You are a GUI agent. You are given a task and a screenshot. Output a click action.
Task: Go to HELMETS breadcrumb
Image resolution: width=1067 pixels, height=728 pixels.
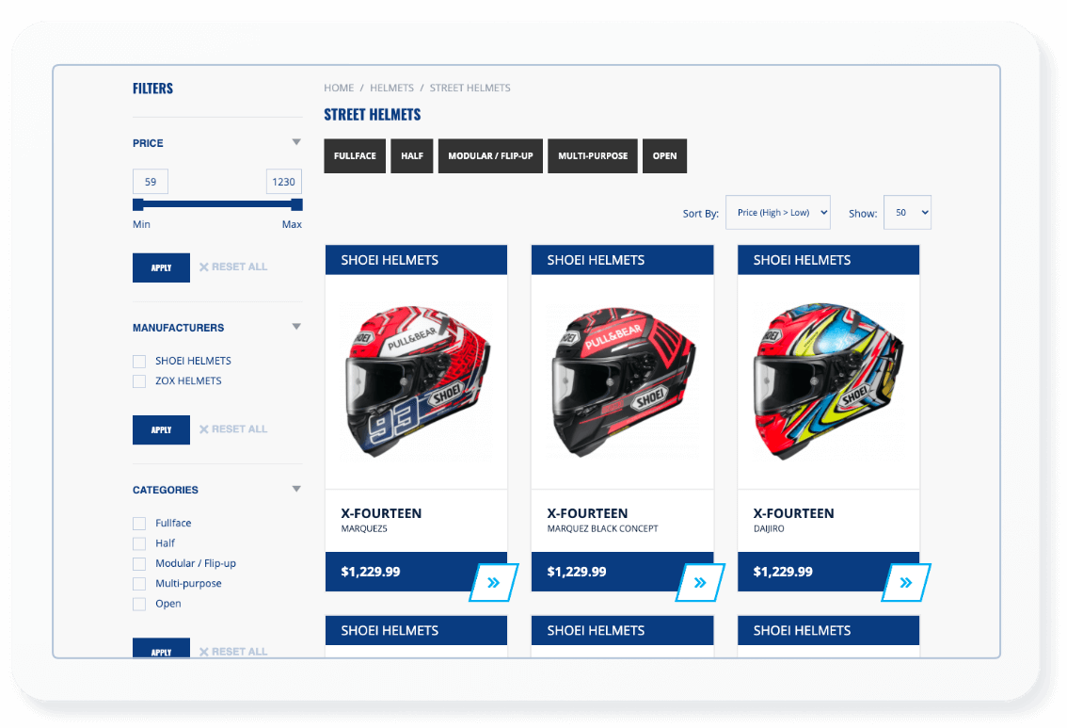(391, 88)
